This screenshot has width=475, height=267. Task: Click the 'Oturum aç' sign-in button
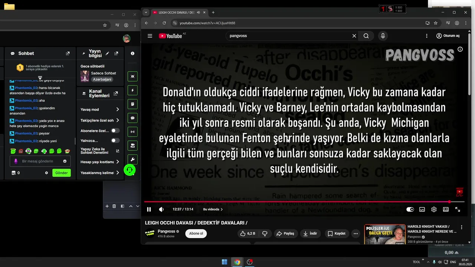(x=448, y=36)
